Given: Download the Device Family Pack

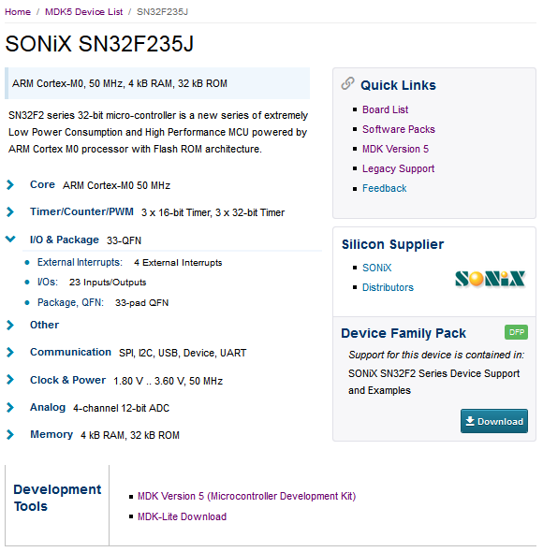Looking at the screenshot, I should [x=493, y=421].
